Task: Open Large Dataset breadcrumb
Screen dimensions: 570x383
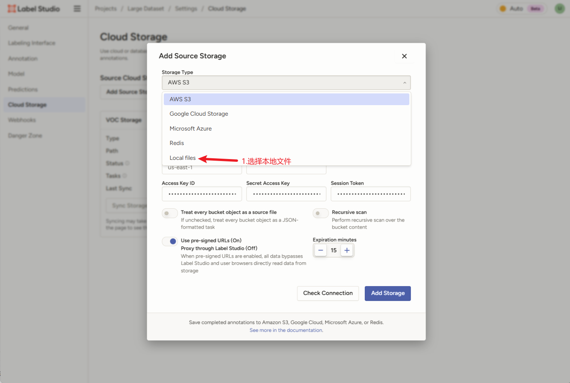Action: 145,9
